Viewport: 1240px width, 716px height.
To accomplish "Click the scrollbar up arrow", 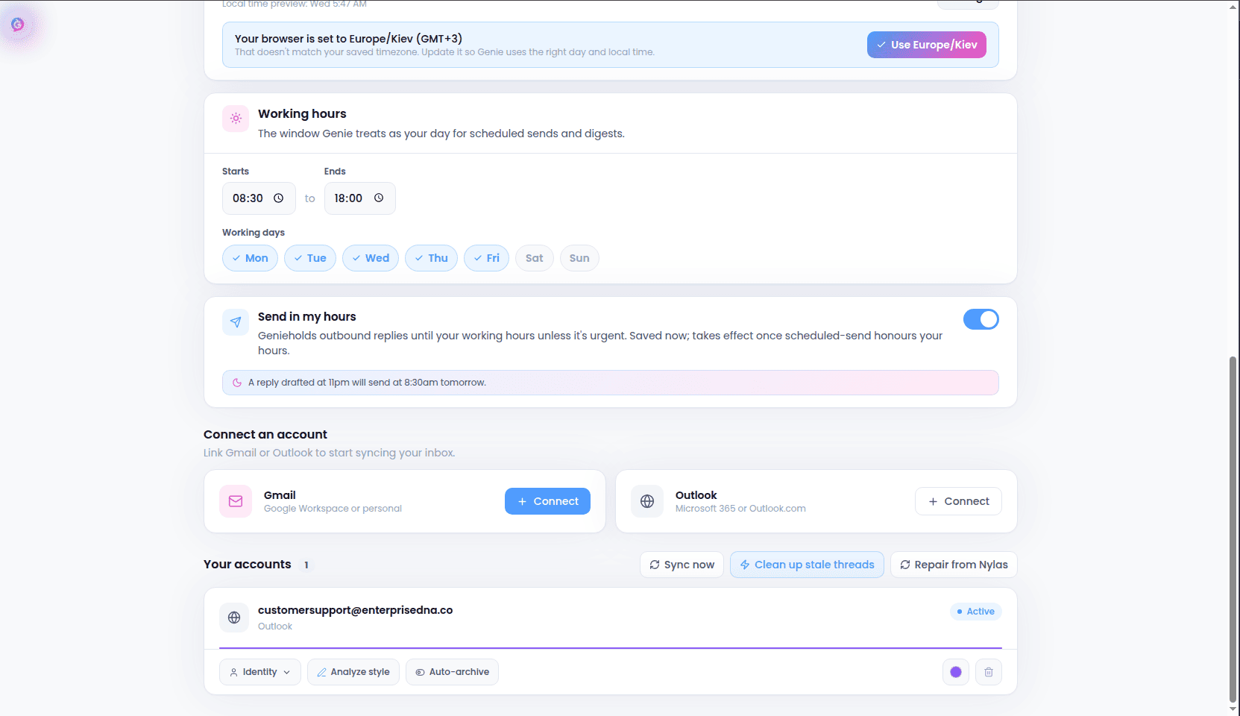I will (1233, 6).
